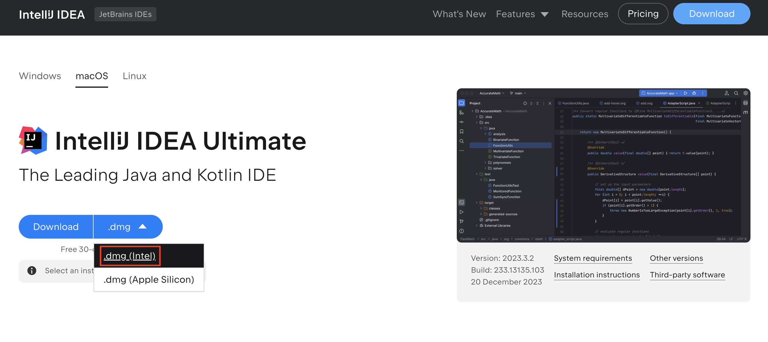The image size is (768, 342).
Task: Expand the .idea folder in IDE preview tree
Action: (x=477, y=117)
